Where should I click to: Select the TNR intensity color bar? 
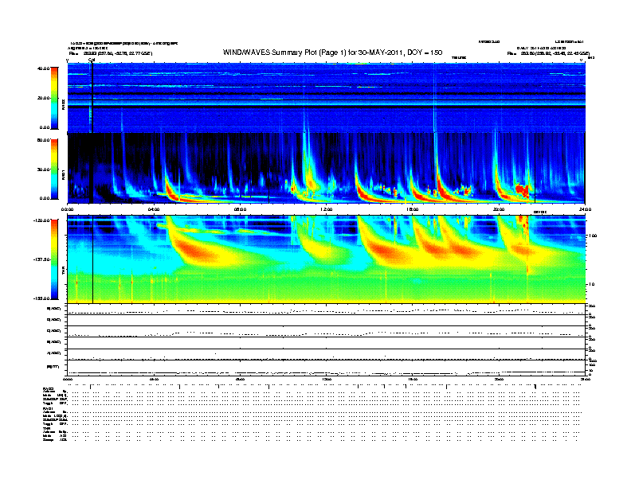(x=54, y=259)
